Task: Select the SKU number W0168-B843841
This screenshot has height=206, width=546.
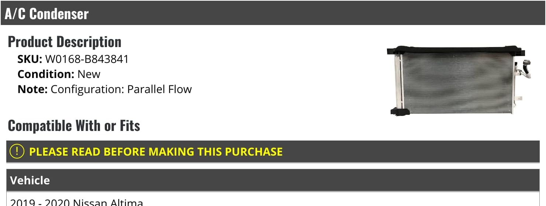Action: pos(87,59)
